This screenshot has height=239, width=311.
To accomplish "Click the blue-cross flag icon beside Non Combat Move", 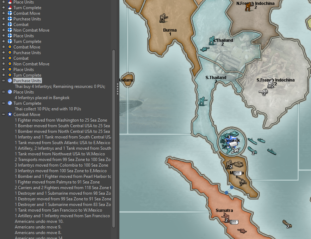I will [x=10, y=30].
